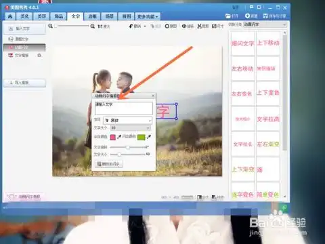Click the feedback chat icon in title bar
The image size is (325, 244).
tap(251, 7)
